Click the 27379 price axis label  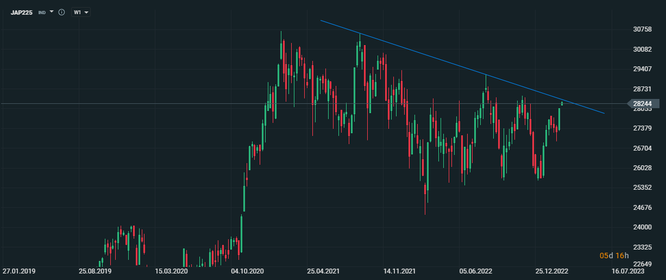point(643,128)
